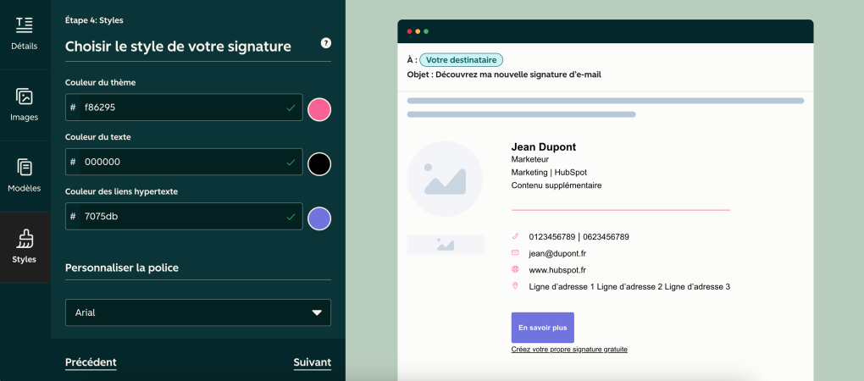The height and width of the screenshot is (381, 864).
Task: Expand the Arial font dropdown
Action: click(198, 312)
